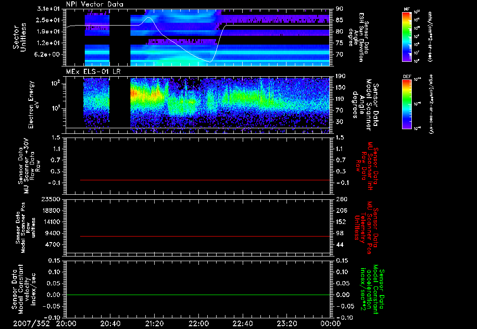Click the "150" scanner angle tick
Screen dimensions: 477x329
(x=341, y=87)
